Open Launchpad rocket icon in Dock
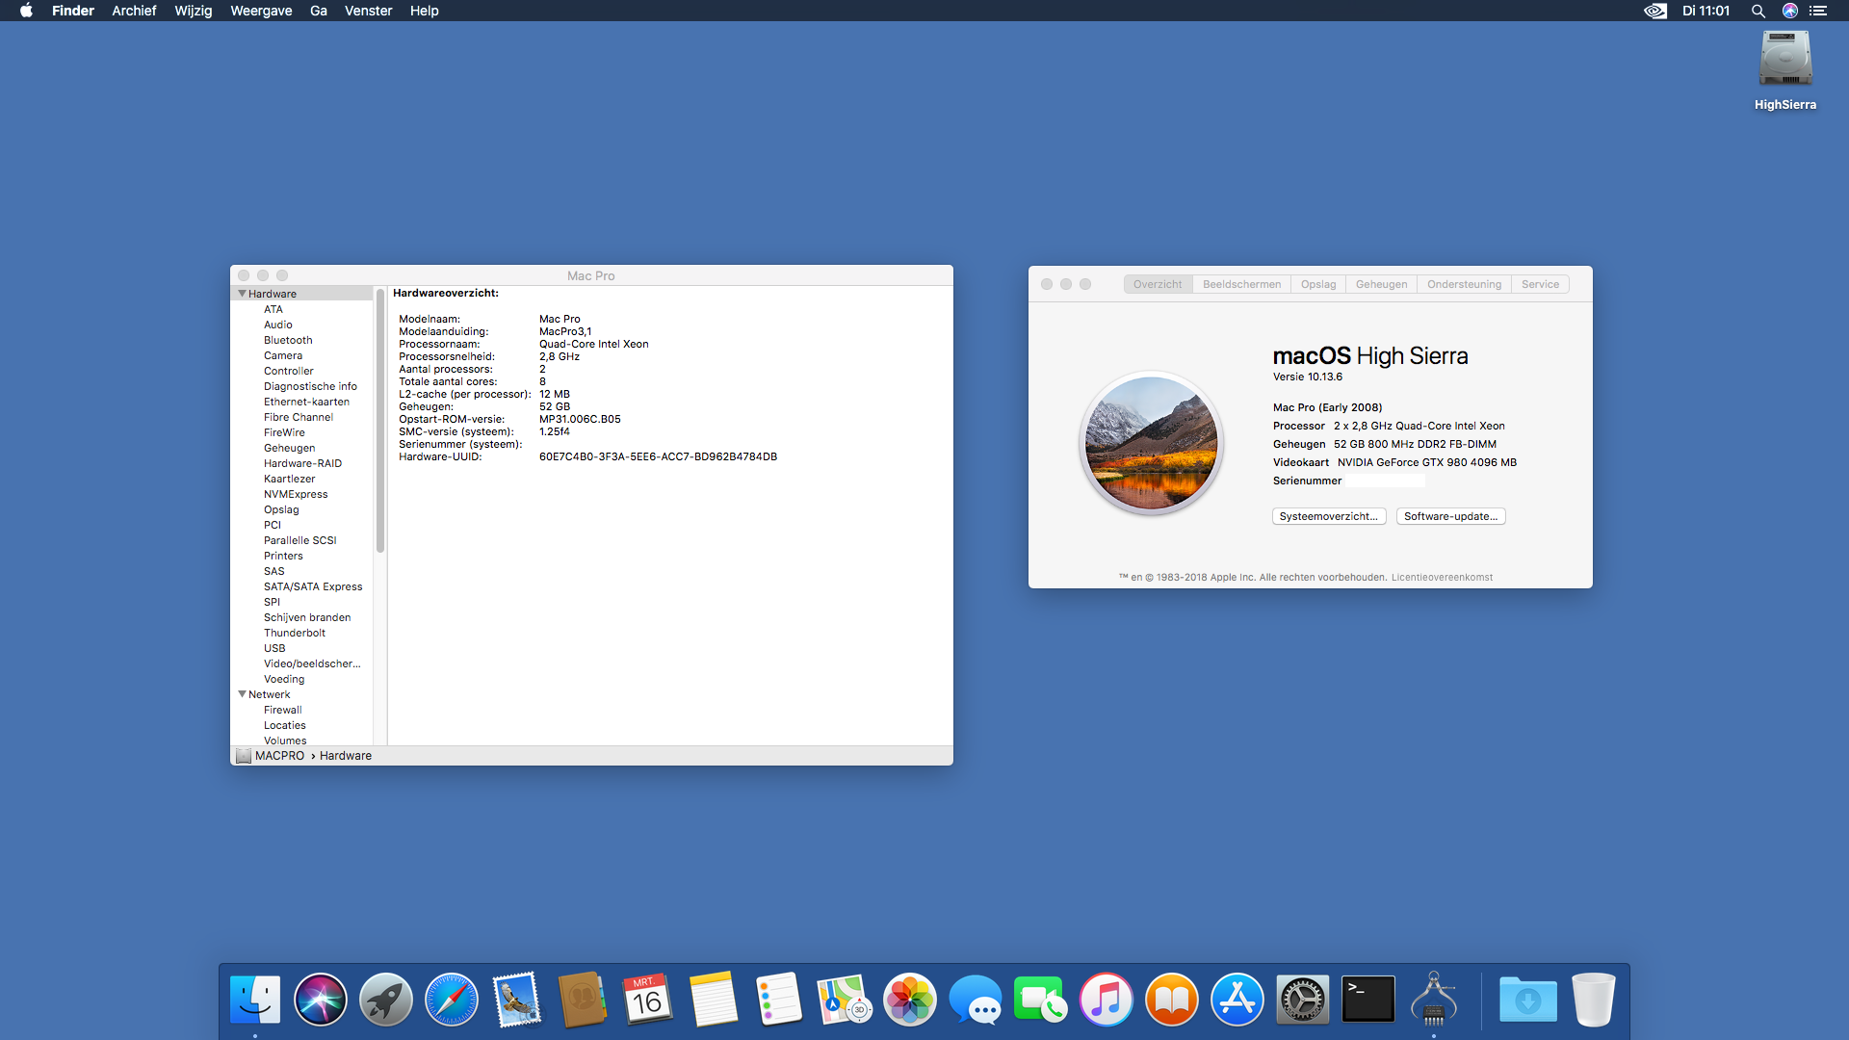Image resolution: width=1849 pixels, height=1040 pixels. point(386,1000)
